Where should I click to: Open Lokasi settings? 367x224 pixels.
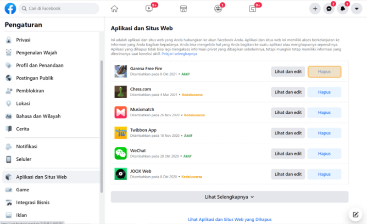[x=51, y=103]
